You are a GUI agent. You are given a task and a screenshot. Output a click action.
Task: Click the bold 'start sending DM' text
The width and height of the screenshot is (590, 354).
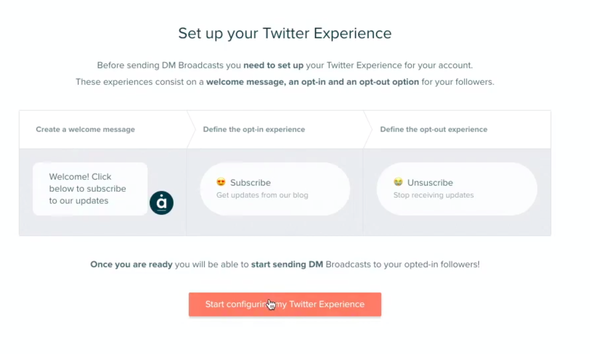point(287,265)
